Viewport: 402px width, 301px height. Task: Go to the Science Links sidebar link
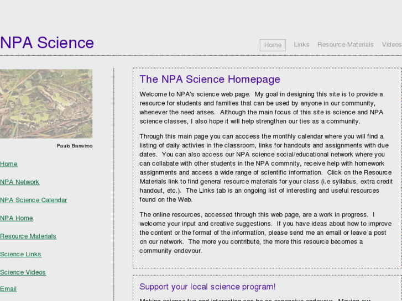point(20,255)
